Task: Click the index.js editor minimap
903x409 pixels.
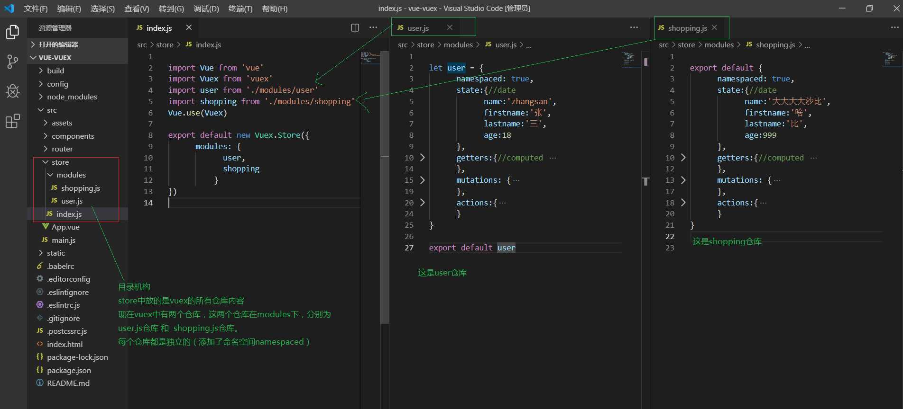Action: coord(370,58)
